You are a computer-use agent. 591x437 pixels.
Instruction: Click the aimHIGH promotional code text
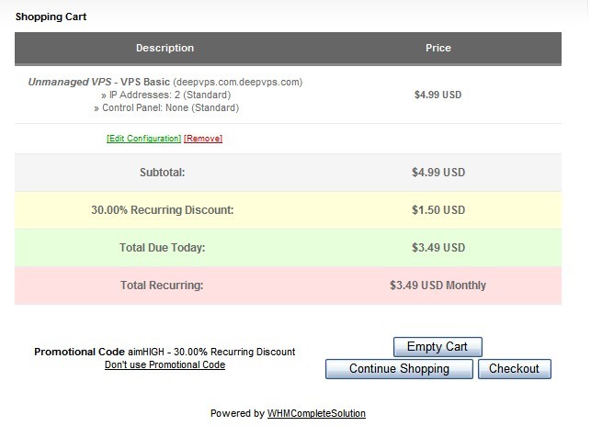point(145,352)
